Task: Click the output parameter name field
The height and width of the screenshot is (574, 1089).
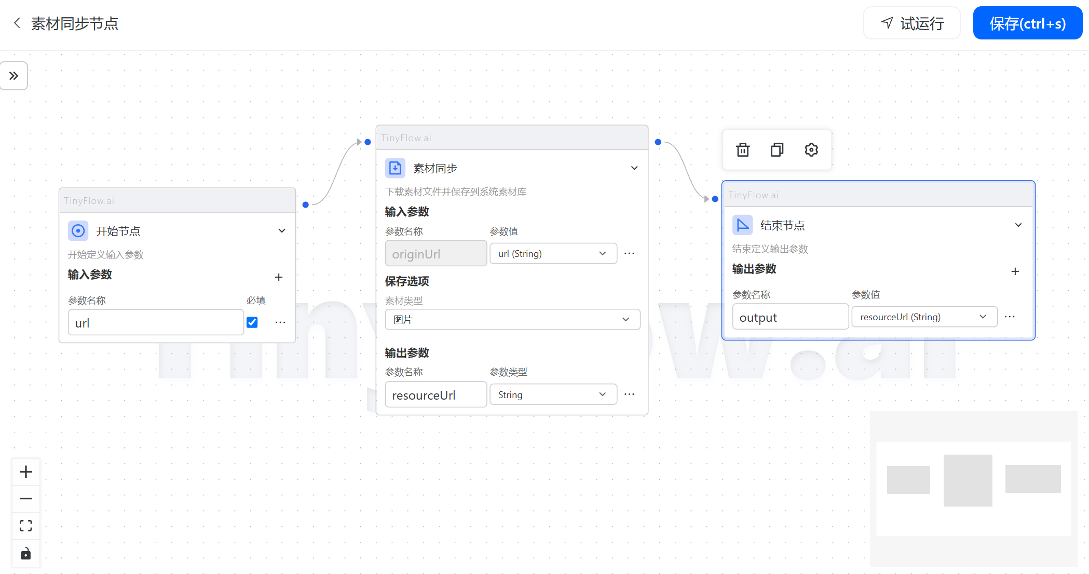Action: (789, 318)
